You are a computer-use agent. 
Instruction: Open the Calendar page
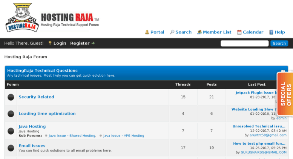click(x=253, y=32)
